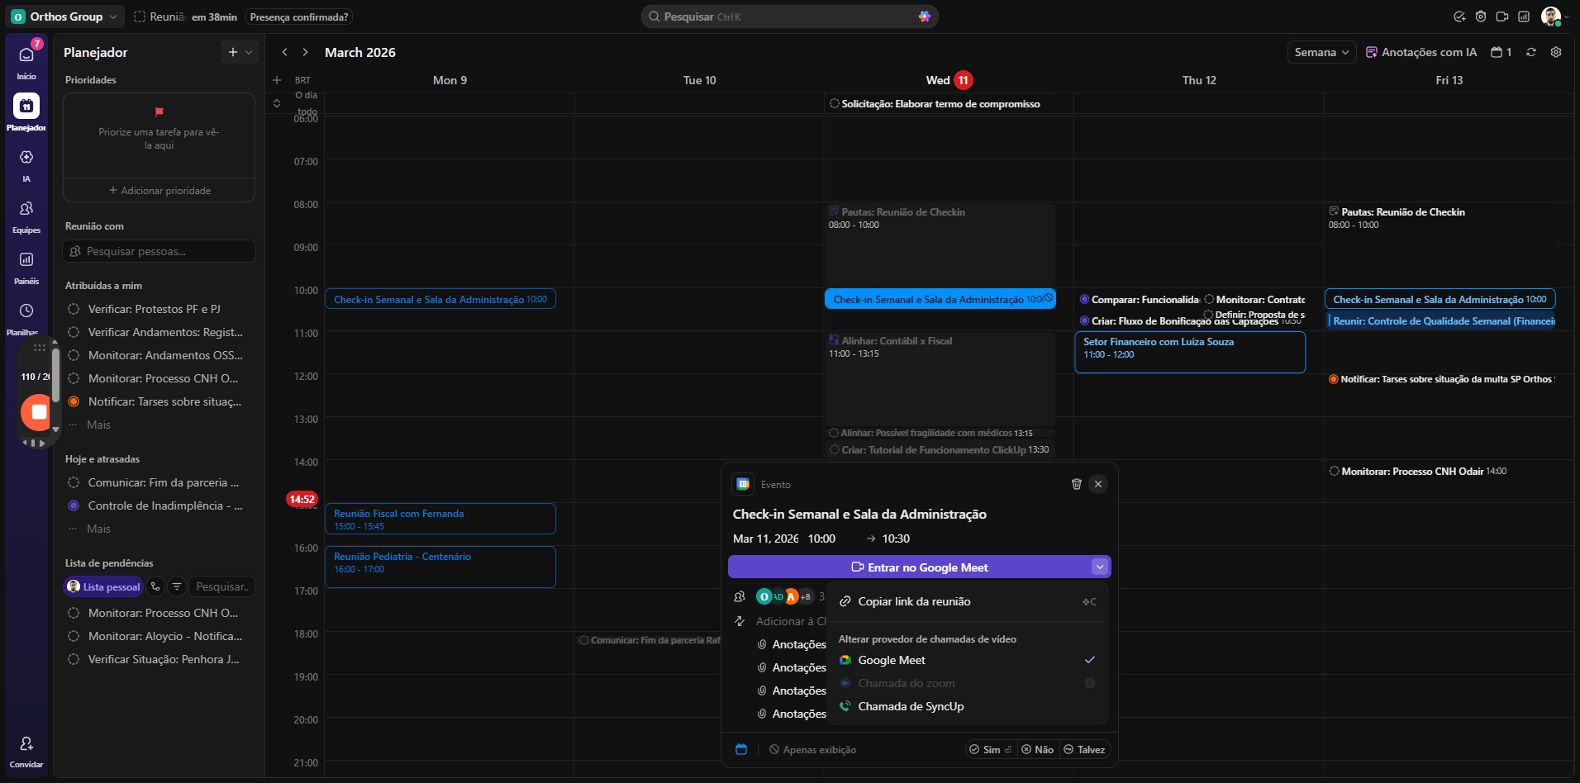Open the Início inbox icon
The height and width of the screenshot is (783, 1580).
point(26,56)
